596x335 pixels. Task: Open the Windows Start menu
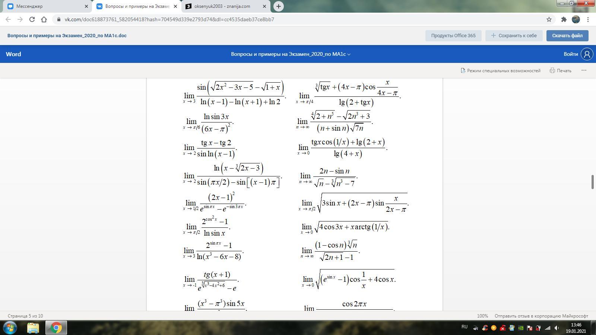click(10, 328)
